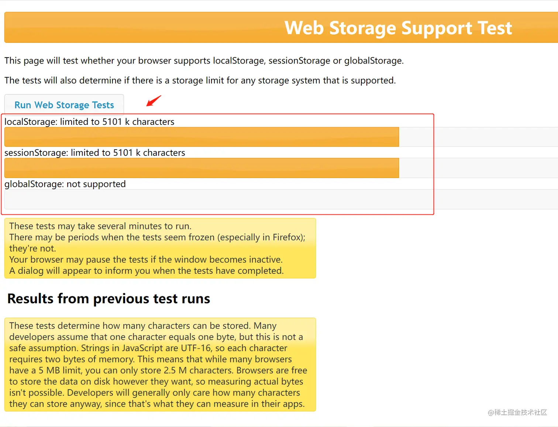The image size is (558, 427).
Task: Click the line mentioning Firefox frozen tests
Action: (157, 237)
